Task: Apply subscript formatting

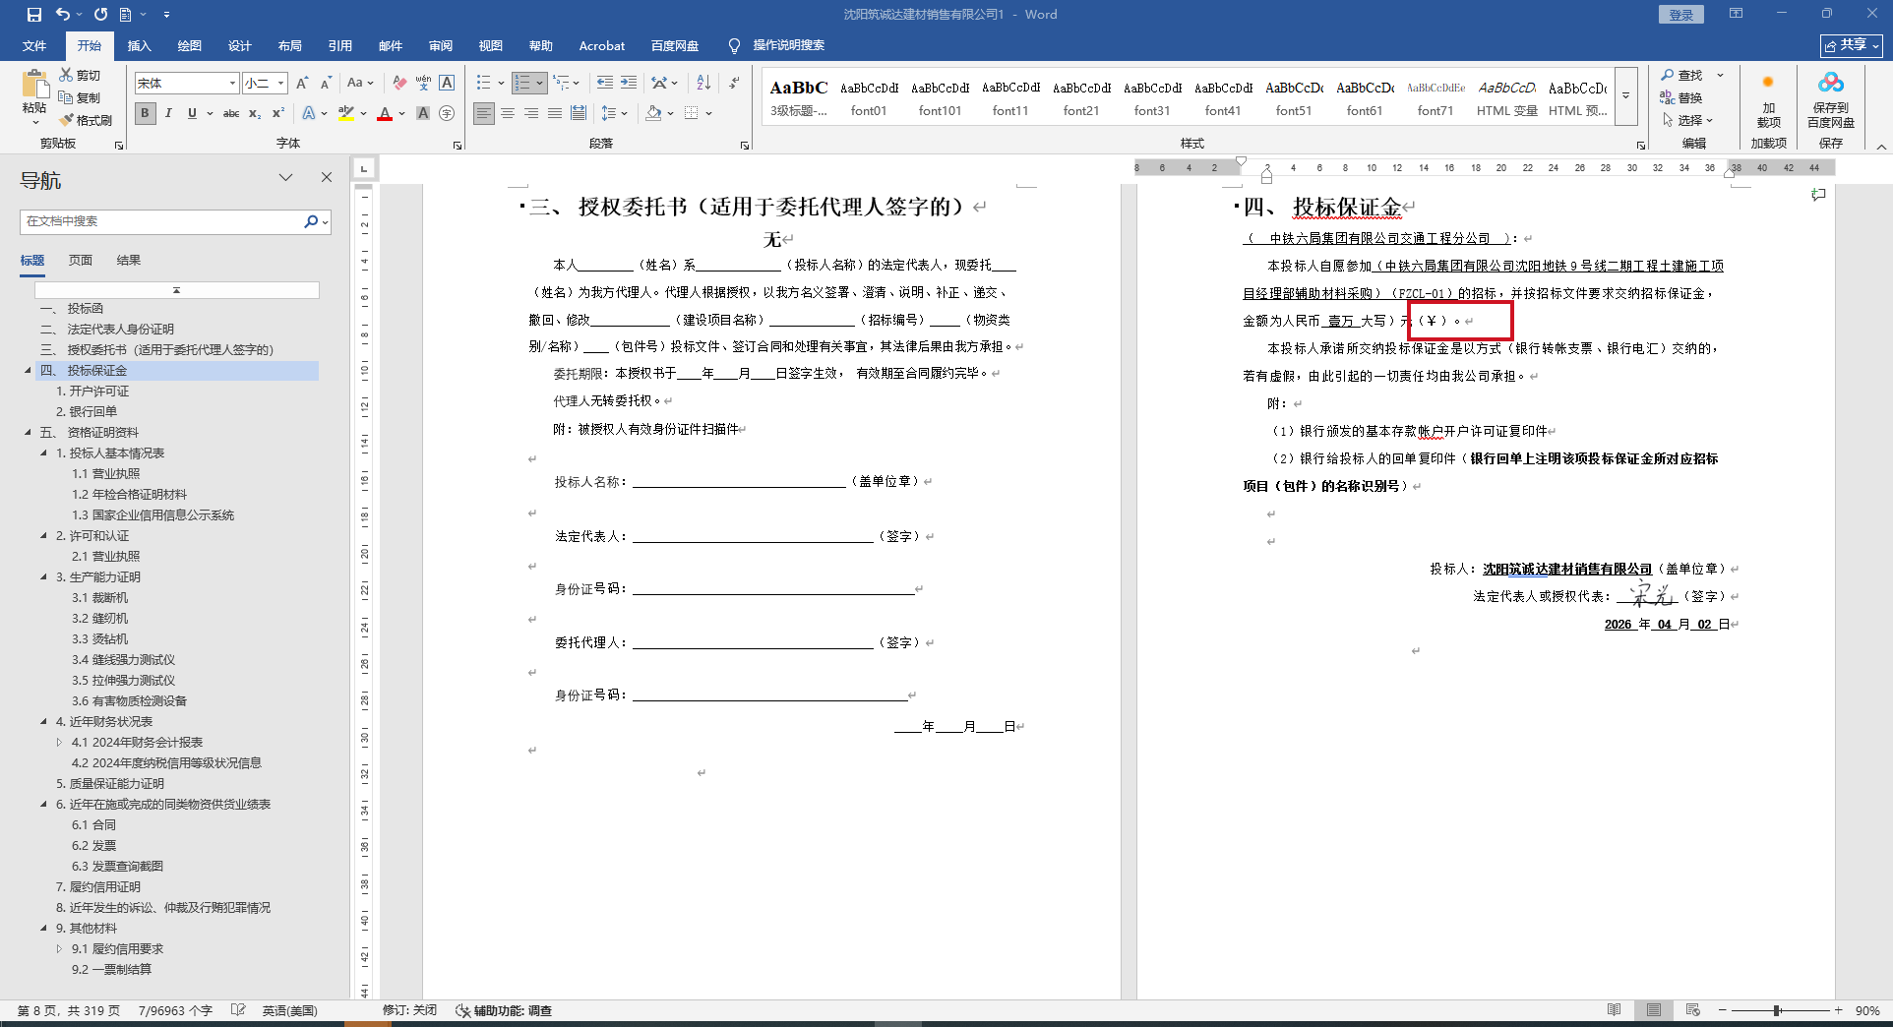Action: point(255,113)
